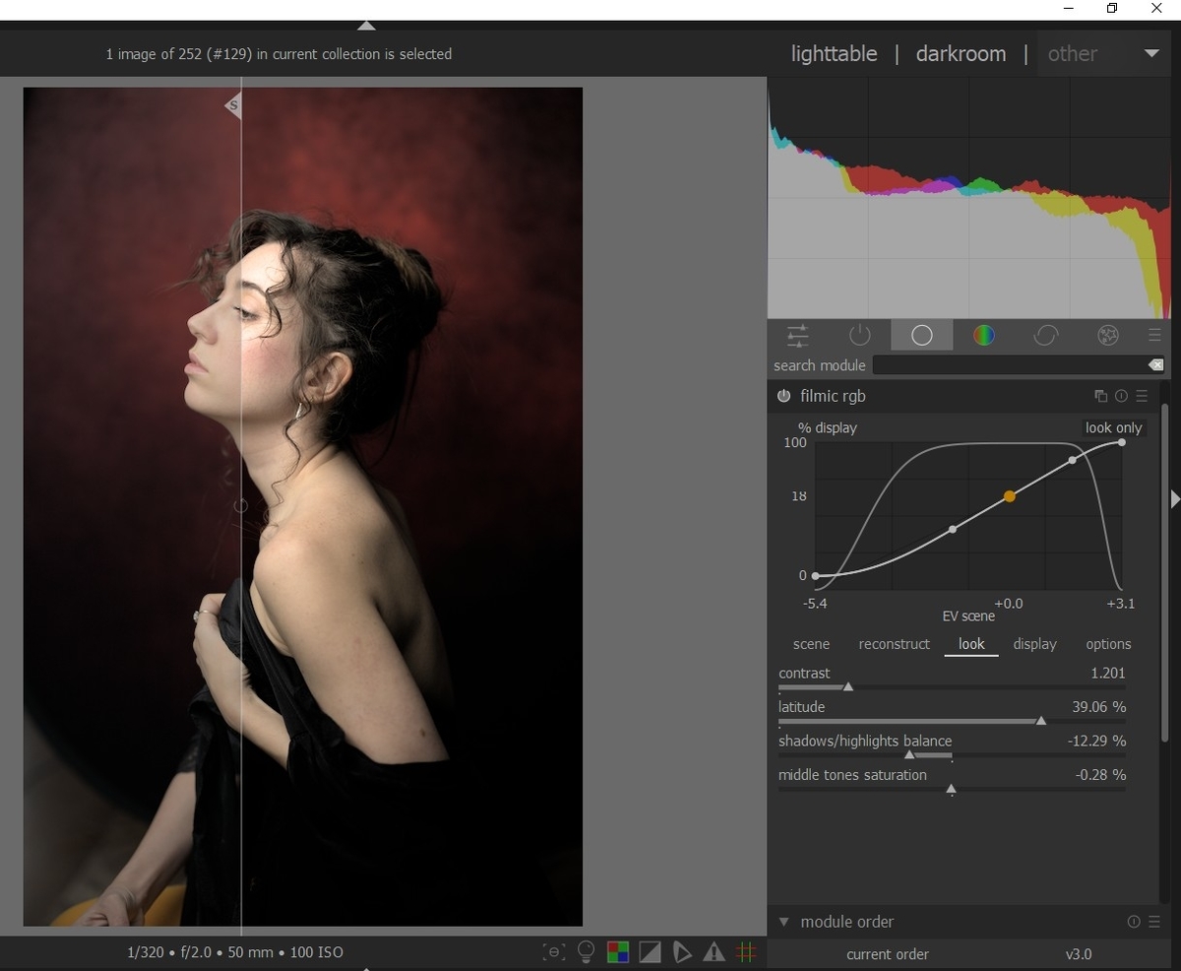Click the orange middle grey curve node
1181x971 pixels.
click(1010, 497)
